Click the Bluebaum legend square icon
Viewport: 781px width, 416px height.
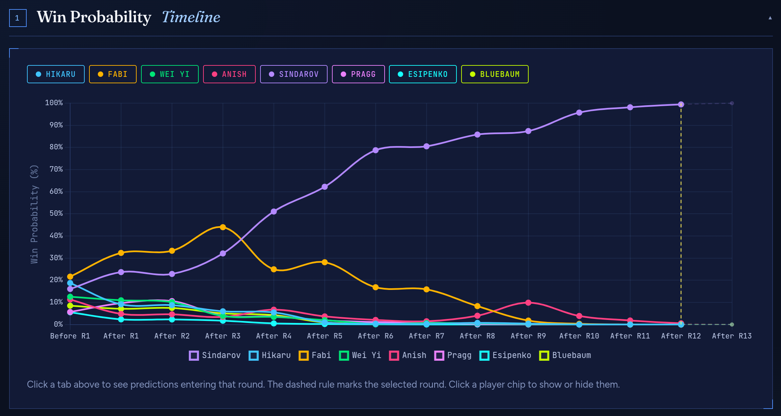544,356
